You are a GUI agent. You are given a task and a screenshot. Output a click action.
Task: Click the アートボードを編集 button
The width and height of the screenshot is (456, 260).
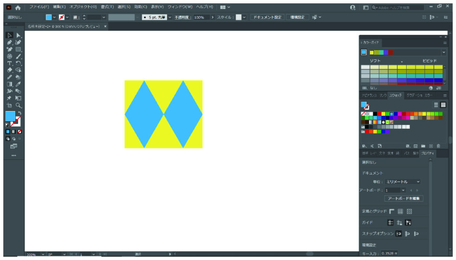pyautogui.click(x=403, y=198)
